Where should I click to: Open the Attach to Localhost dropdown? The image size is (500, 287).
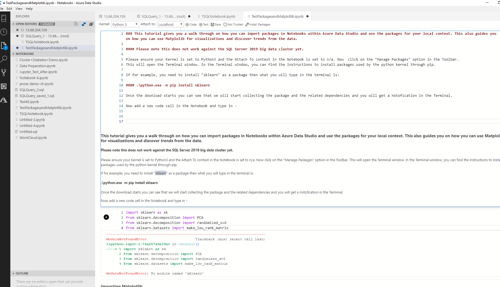(170, 24)
